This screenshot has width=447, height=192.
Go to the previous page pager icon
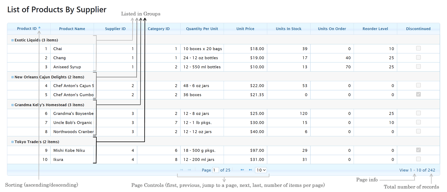click(189, 170)
